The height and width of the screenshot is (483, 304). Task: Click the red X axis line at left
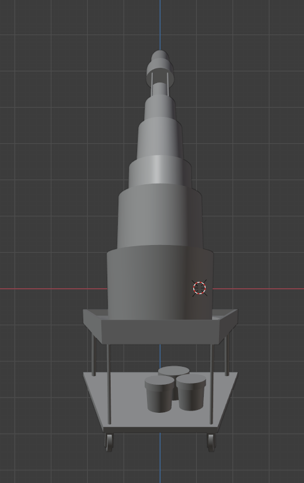tap(53, 289)
